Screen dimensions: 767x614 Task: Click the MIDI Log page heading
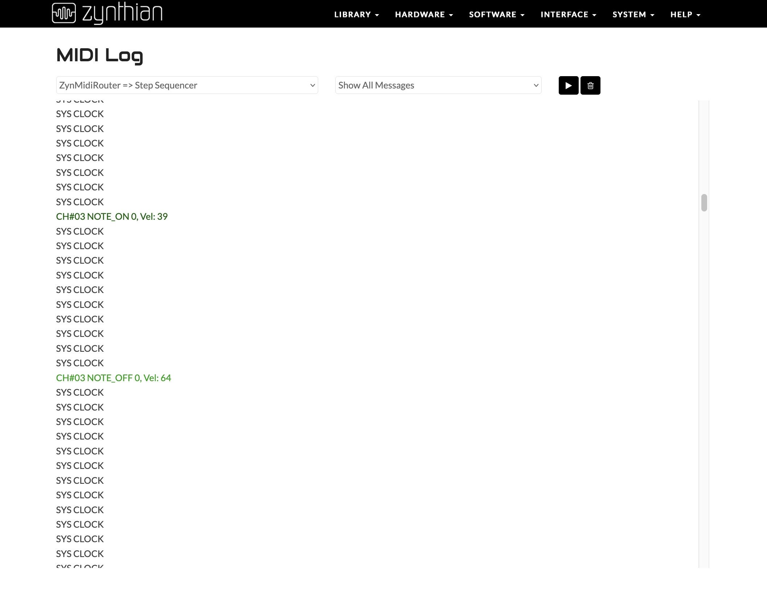tap(99, 55)
